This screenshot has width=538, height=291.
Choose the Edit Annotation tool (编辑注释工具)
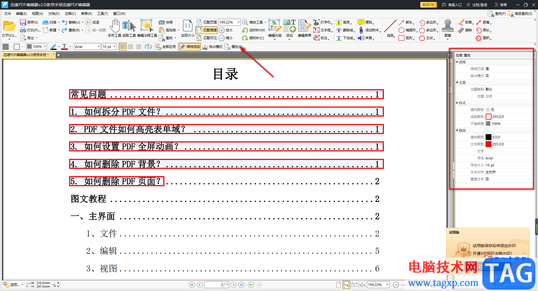point(147,28)
